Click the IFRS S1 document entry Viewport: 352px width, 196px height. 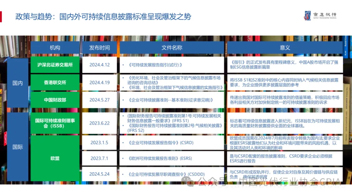click(174, 118)
